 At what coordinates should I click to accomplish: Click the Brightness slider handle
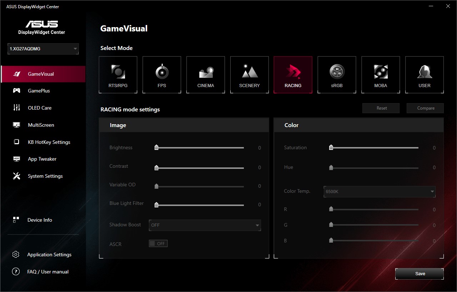(156, 147)
